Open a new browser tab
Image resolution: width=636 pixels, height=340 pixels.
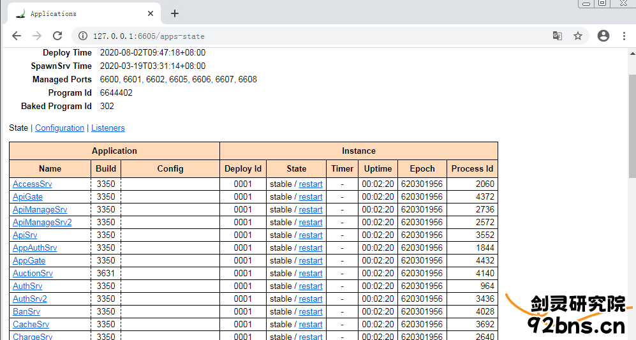175,13
